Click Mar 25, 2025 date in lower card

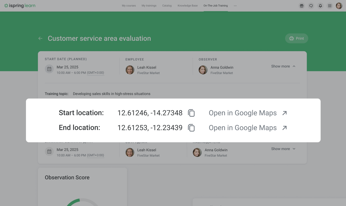click(68, 150)
